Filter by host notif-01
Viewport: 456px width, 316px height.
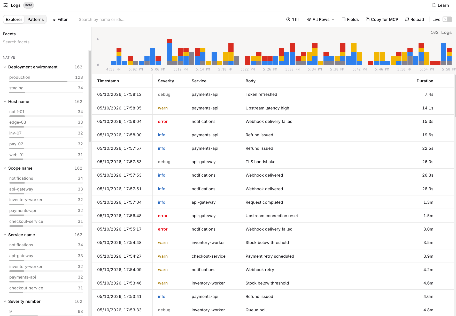pyautogui.click(x=46, y=113)
